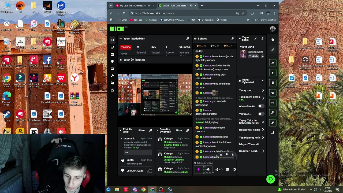Open YouTube bookmark
This screenshot has width=343, height=193.
coord(136,20)
